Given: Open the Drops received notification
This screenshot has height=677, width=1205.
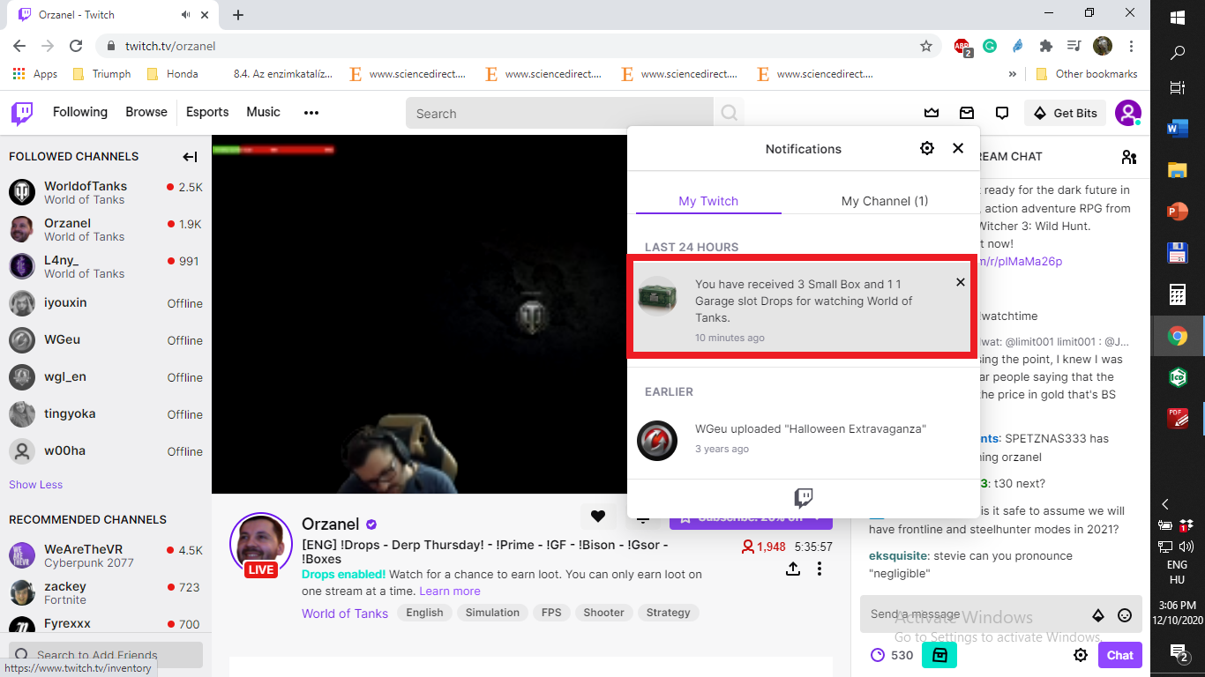Looking at the screenshot, I should (802, 307).
